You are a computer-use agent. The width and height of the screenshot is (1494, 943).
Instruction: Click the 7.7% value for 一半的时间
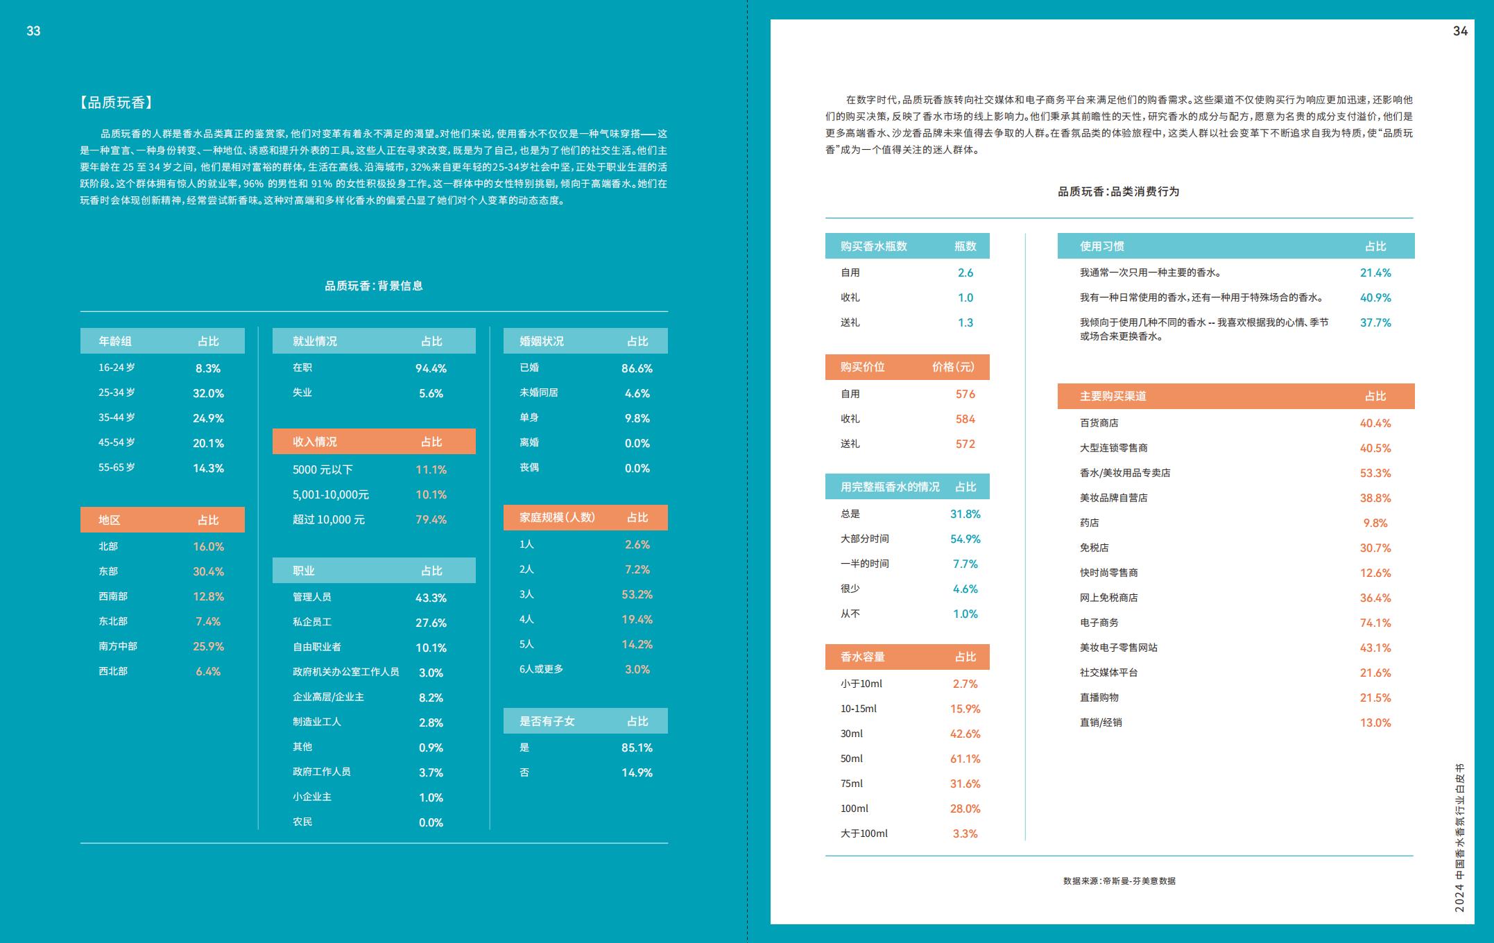(965, 564)
